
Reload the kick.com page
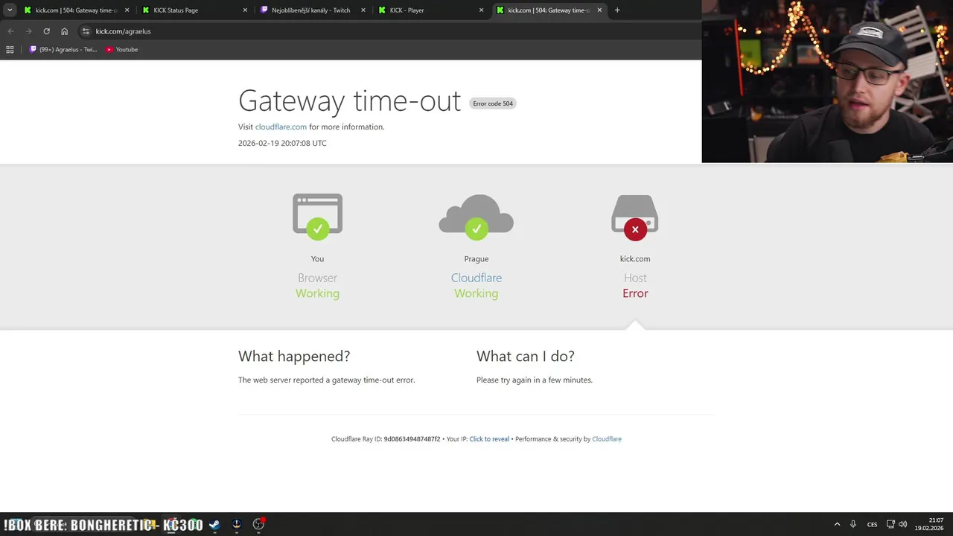(x=46, y=31)
